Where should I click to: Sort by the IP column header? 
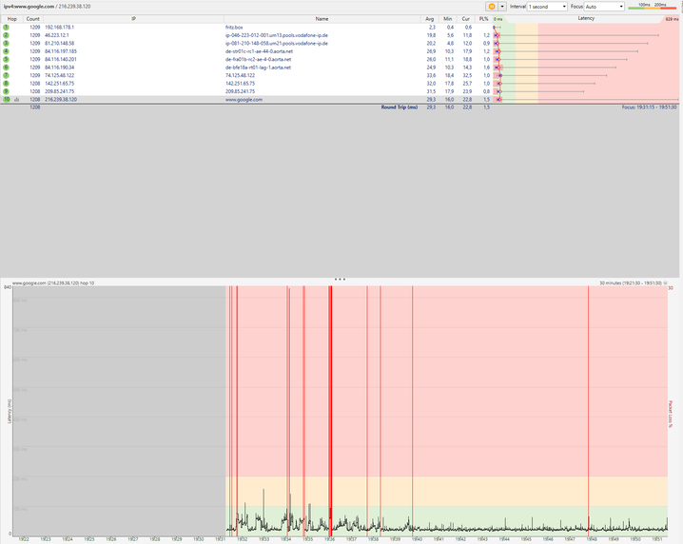tap(133, 19)
